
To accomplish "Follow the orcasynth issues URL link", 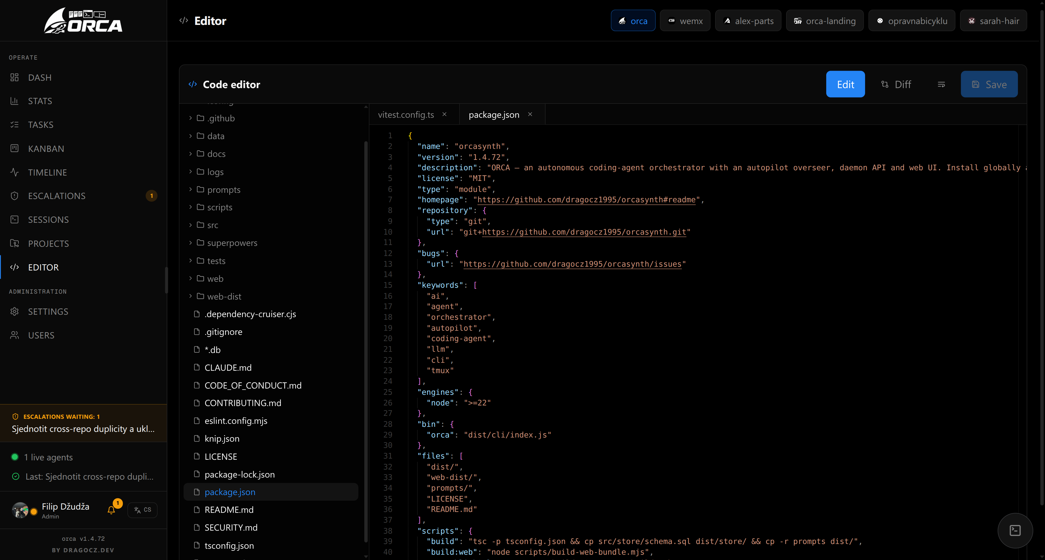I will 572,264.
